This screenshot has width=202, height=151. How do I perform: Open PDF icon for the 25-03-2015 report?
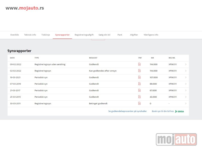[x=139, y=97]
